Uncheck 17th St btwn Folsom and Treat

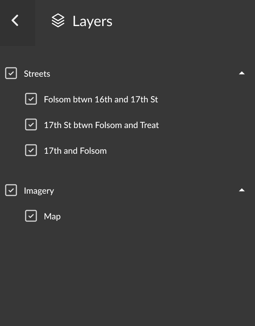(31, 124)
